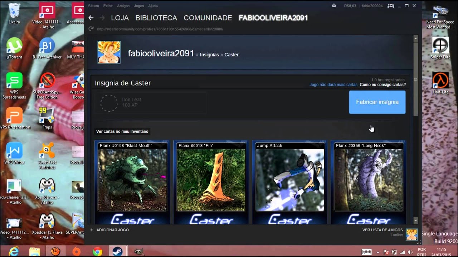Reload the page with the refresh icon
Viewport: 458px width, 257px height.
coord(91,29)
